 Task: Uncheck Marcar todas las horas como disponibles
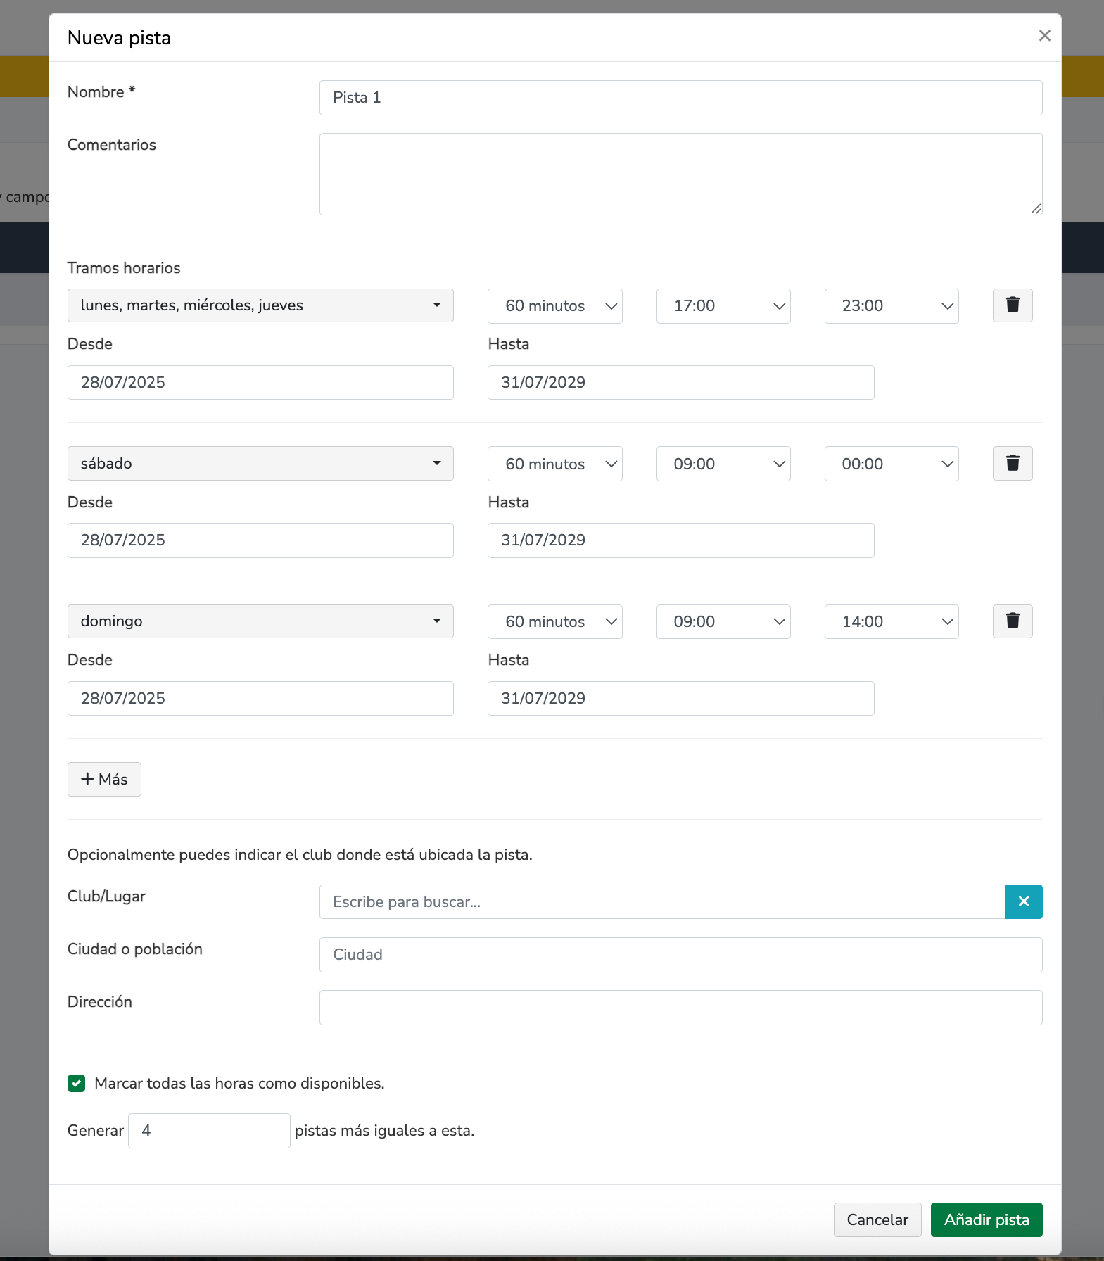click(77, 1083)
